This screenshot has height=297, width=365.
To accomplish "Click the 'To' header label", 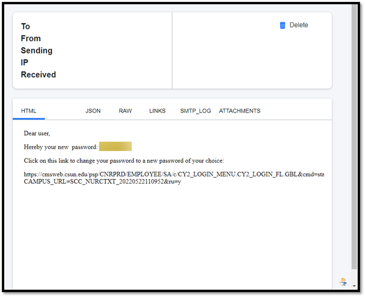I will [x=25, y=26].
